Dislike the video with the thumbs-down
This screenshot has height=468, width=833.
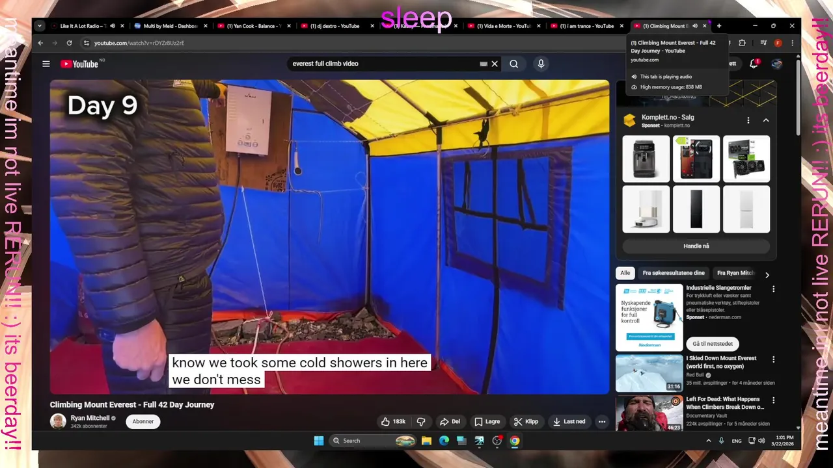click(421, 421)
